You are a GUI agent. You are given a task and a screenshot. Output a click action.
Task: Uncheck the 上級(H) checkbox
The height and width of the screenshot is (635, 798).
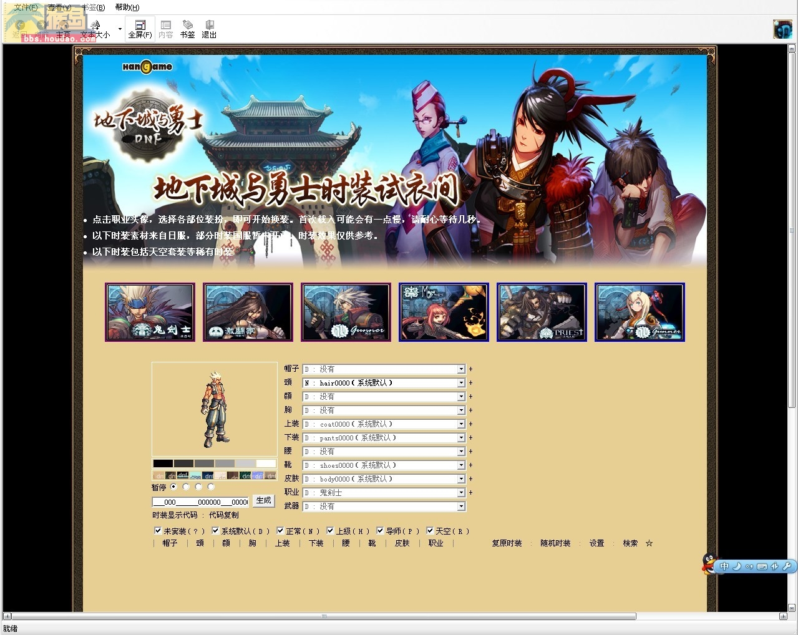(330, 531)
